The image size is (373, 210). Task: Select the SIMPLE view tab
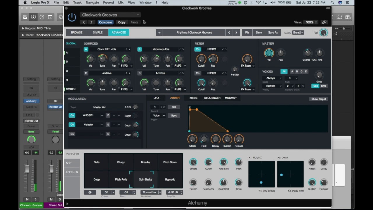[98, 32]
